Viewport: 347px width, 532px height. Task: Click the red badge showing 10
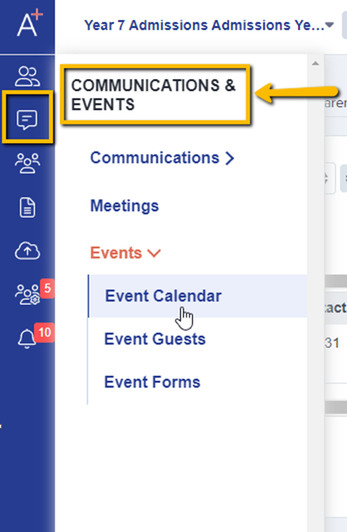tap(44, 332)
